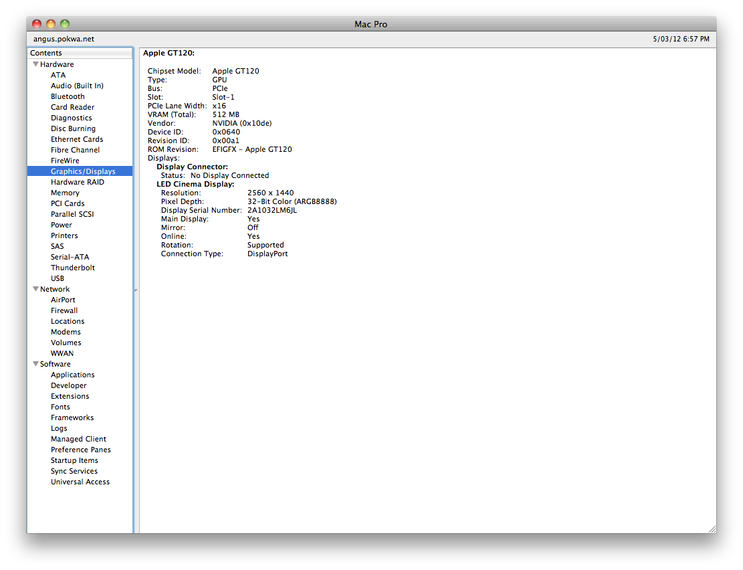This screenshot has width=743, height=570.
Task: Click the DisplayPort connection type value
Action: (268, 254)
